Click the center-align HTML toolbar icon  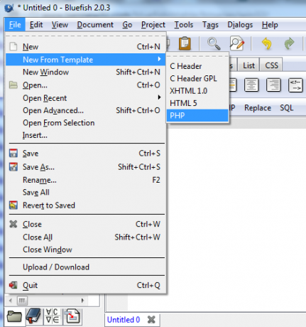[251, 85]
